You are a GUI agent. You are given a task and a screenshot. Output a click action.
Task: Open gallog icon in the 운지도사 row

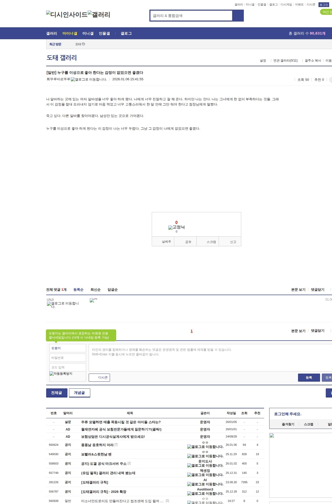point(205,465)
